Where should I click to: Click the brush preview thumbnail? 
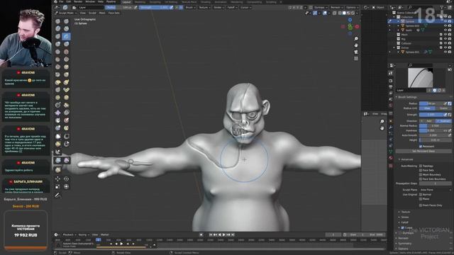[420, 77]
